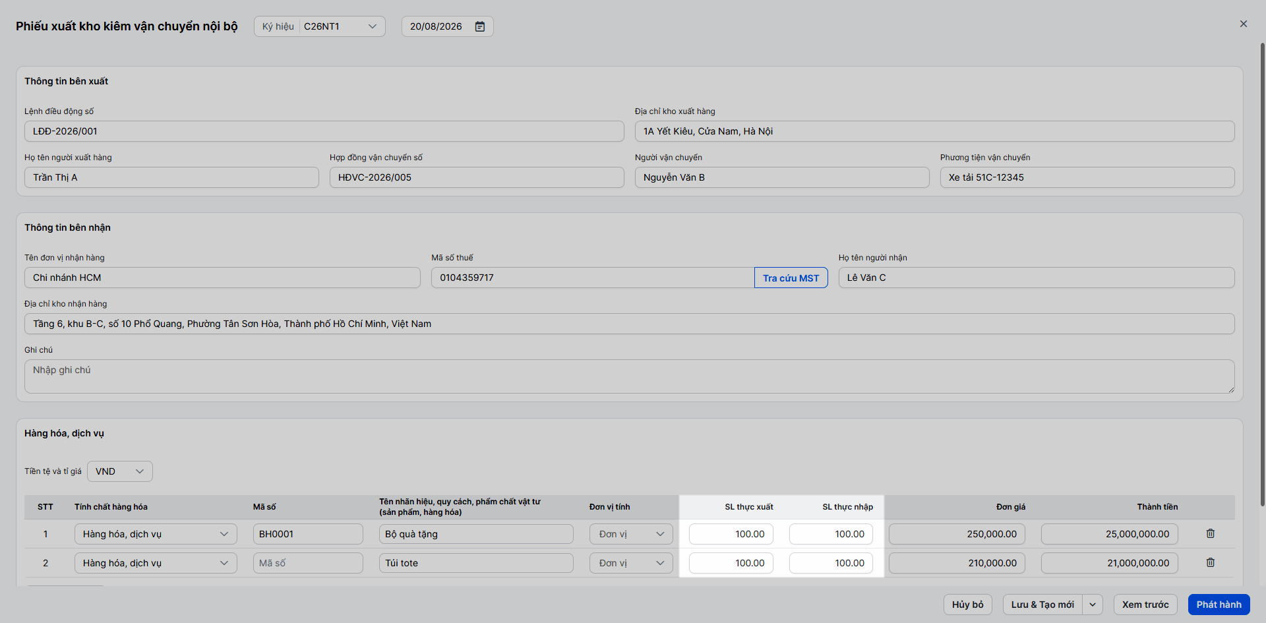Click the Ghi chú note textarea
The image size is (1266, 623).
pos(630,376)
